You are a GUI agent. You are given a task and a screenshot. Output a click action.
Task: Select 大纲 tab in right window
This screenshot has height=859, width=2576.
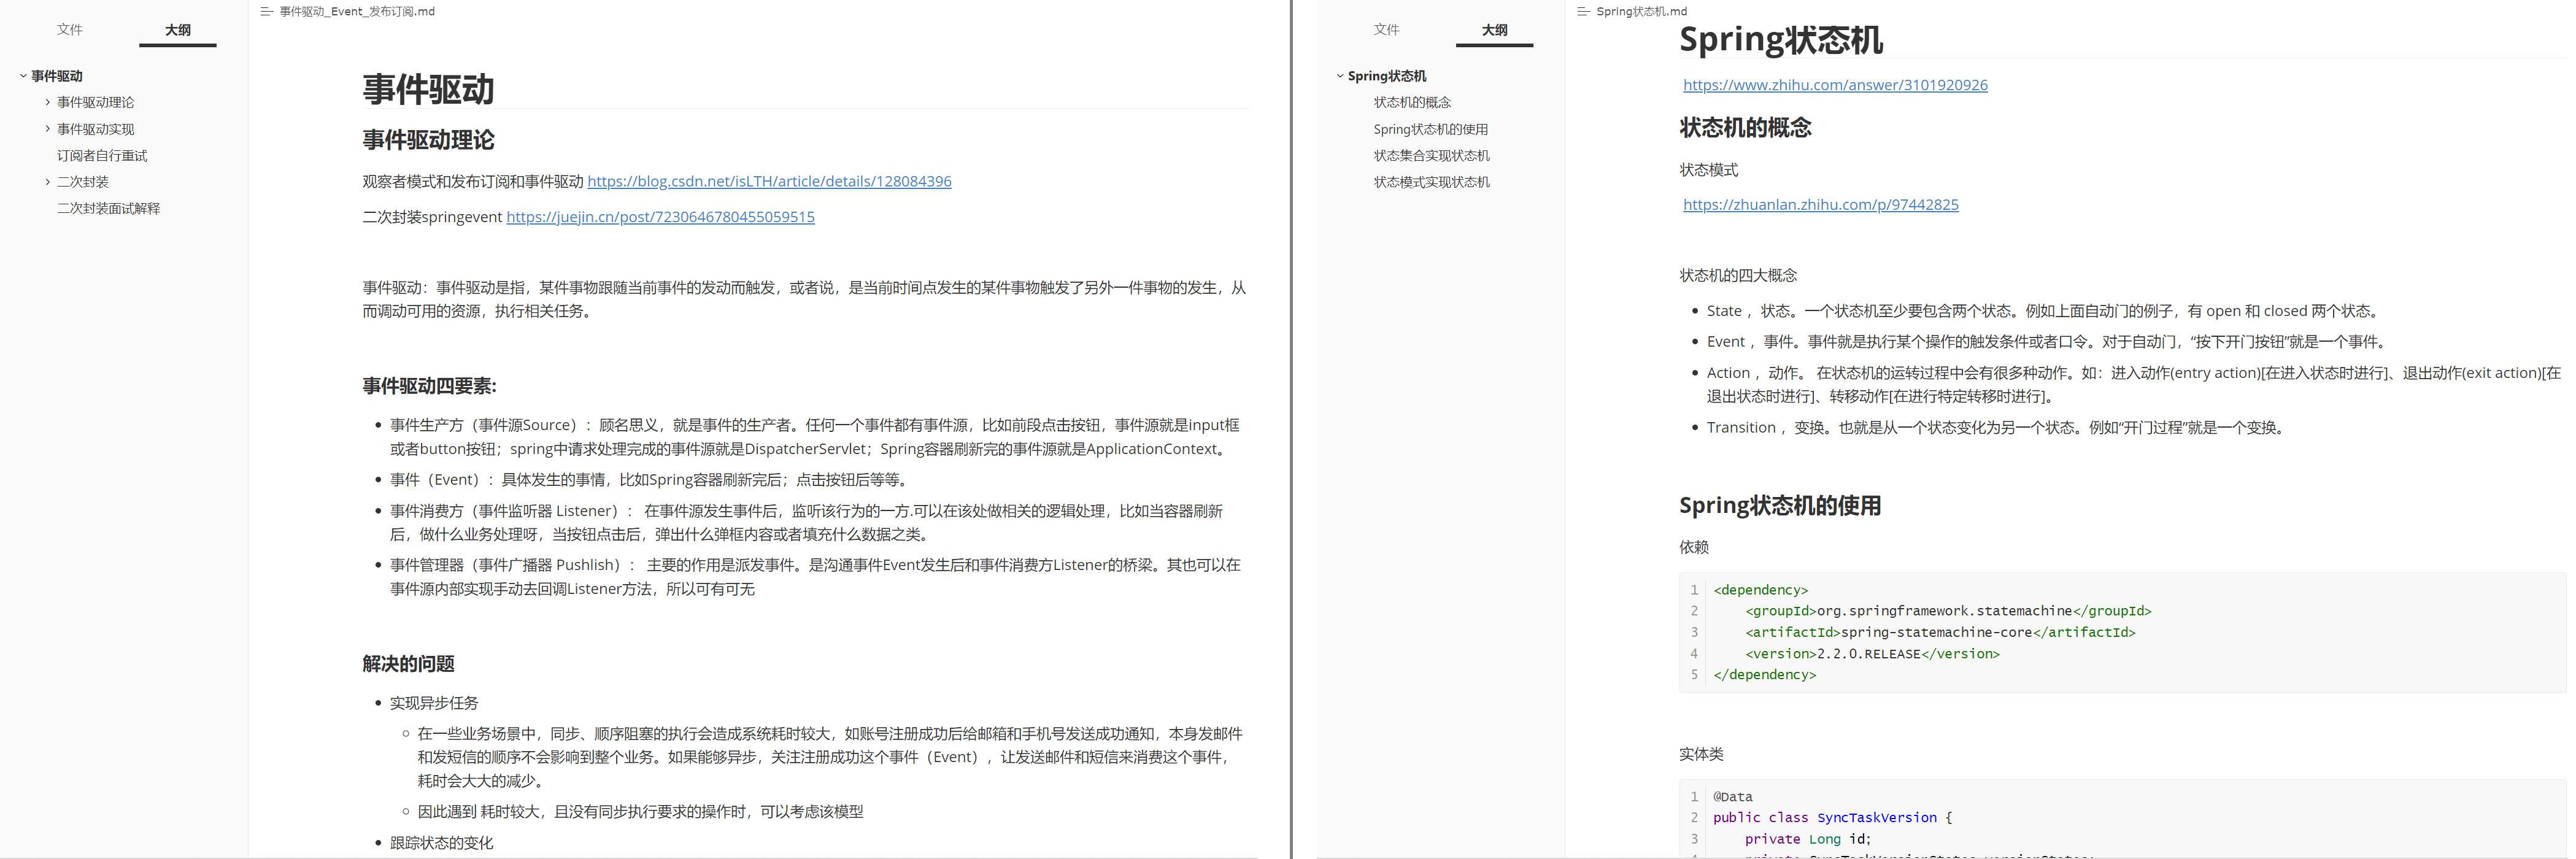click(1494, 30)
